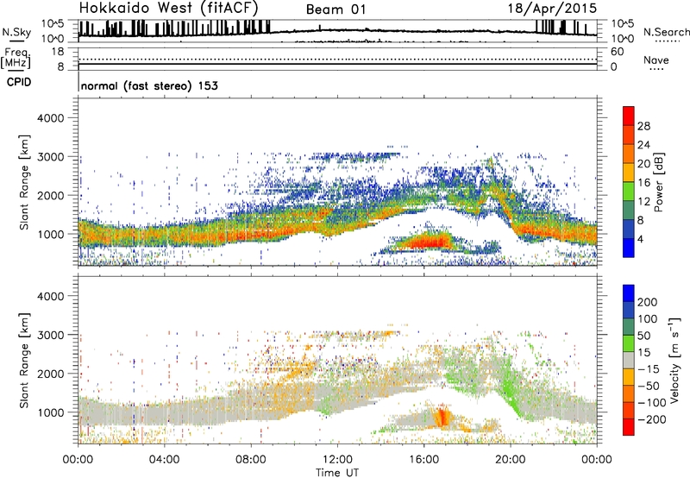Select the CPID row label
690x478 pixels.
(19, 82)
